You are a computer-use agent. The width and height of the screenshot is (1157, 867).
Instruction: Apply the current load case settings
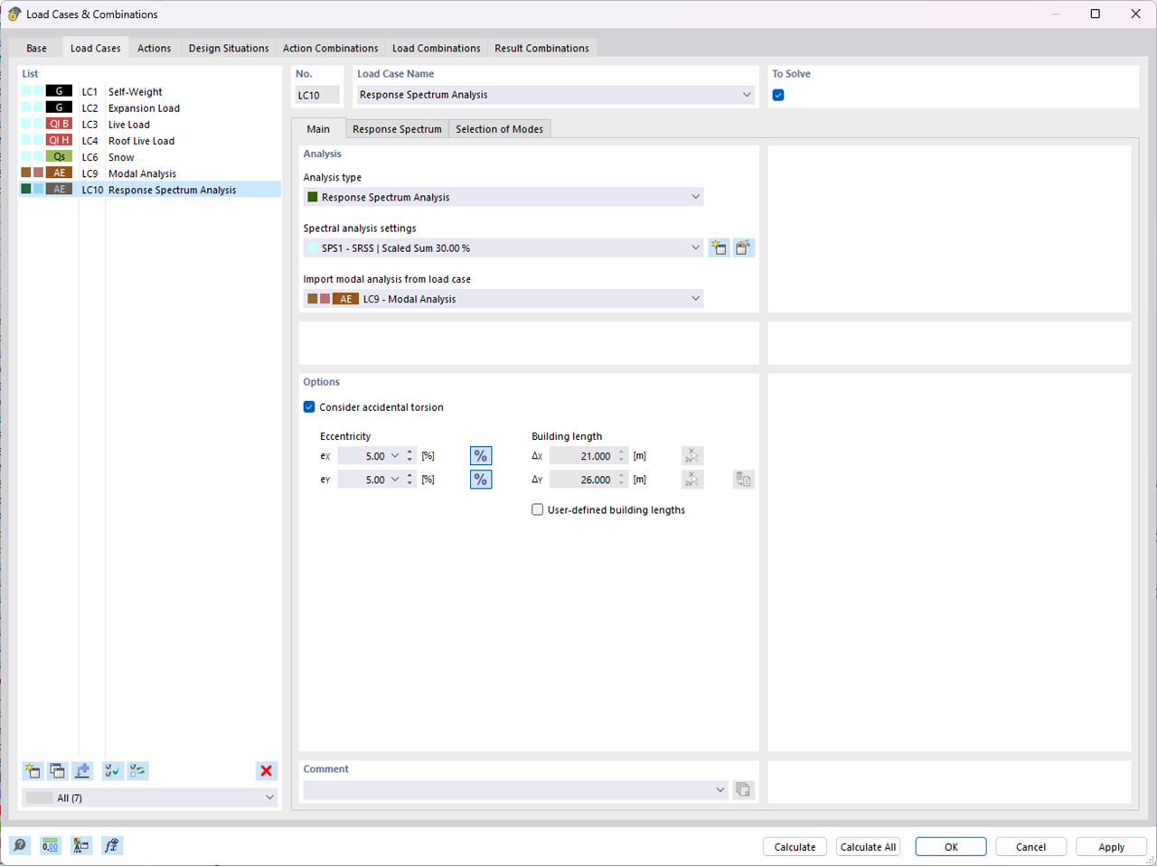[1110, 846]
